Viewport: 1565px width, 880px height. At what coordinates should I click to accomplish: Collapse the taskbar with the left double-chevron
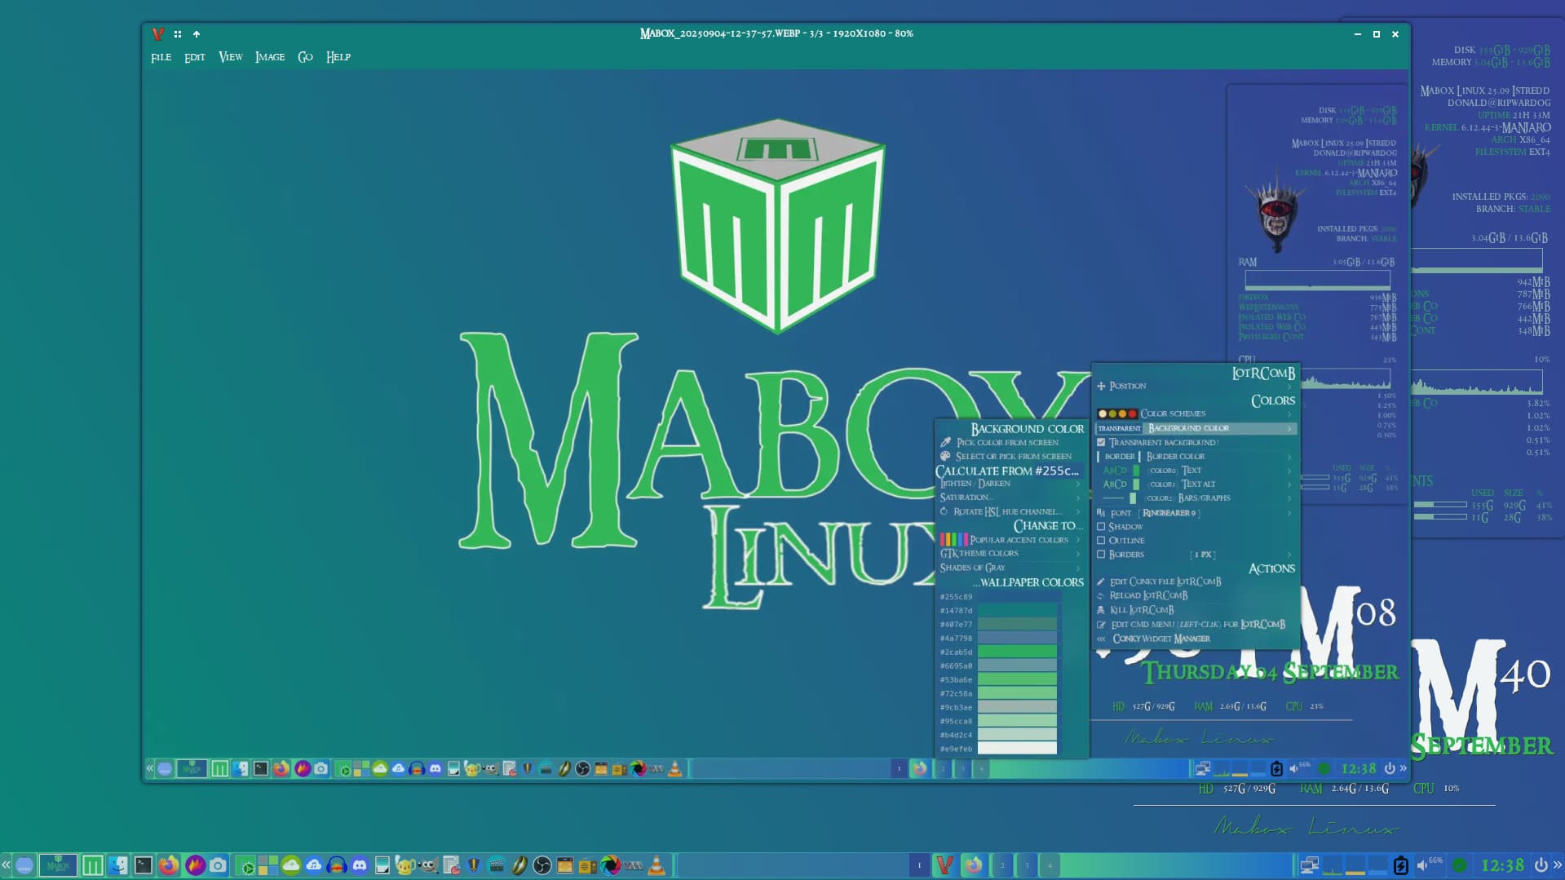point(6,865)
